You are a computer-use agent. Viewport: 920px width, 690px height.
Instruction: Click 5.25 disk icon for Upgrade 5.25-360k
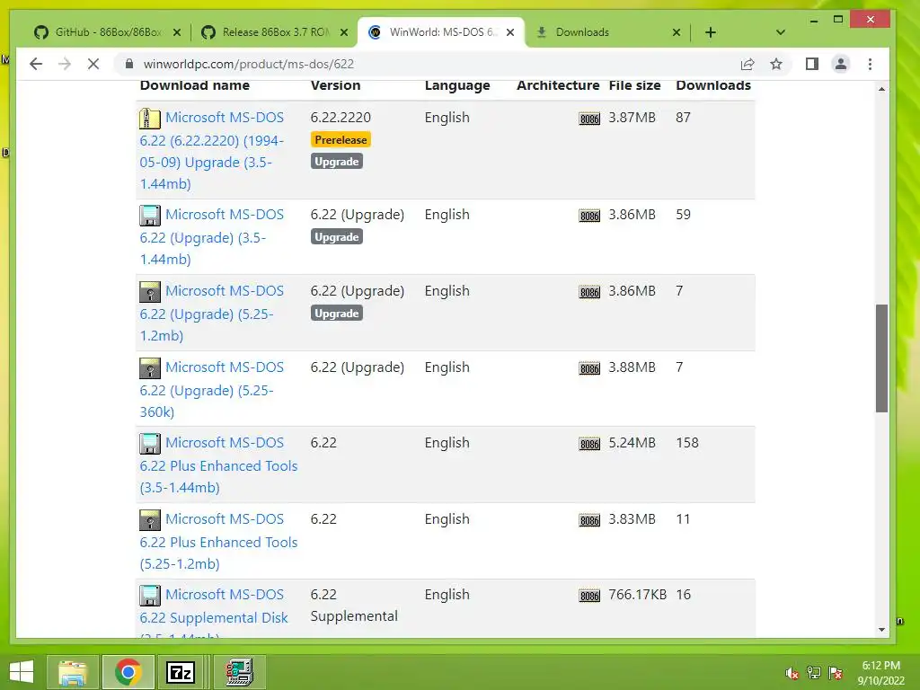tap(150, 367)
